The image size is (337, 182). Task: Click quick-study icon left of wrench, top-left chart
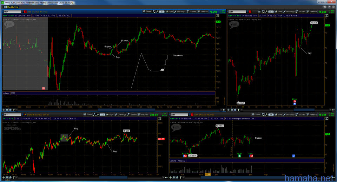[x=154, y=12]
